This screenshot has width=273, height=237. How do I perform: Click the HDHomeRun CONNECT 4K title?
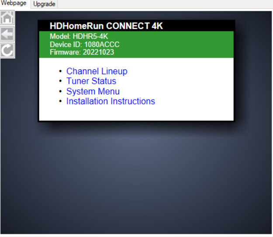106,26
